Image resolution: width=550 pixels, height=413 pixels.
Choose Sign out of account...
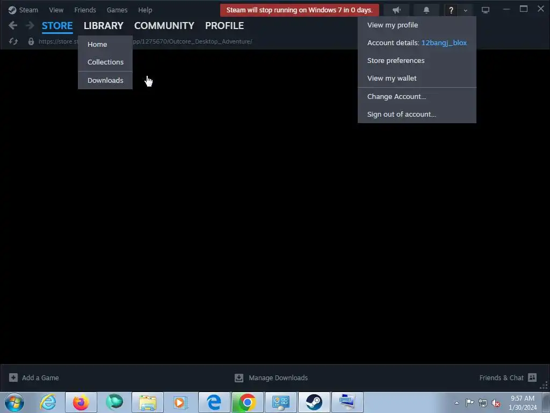[417, 114]
